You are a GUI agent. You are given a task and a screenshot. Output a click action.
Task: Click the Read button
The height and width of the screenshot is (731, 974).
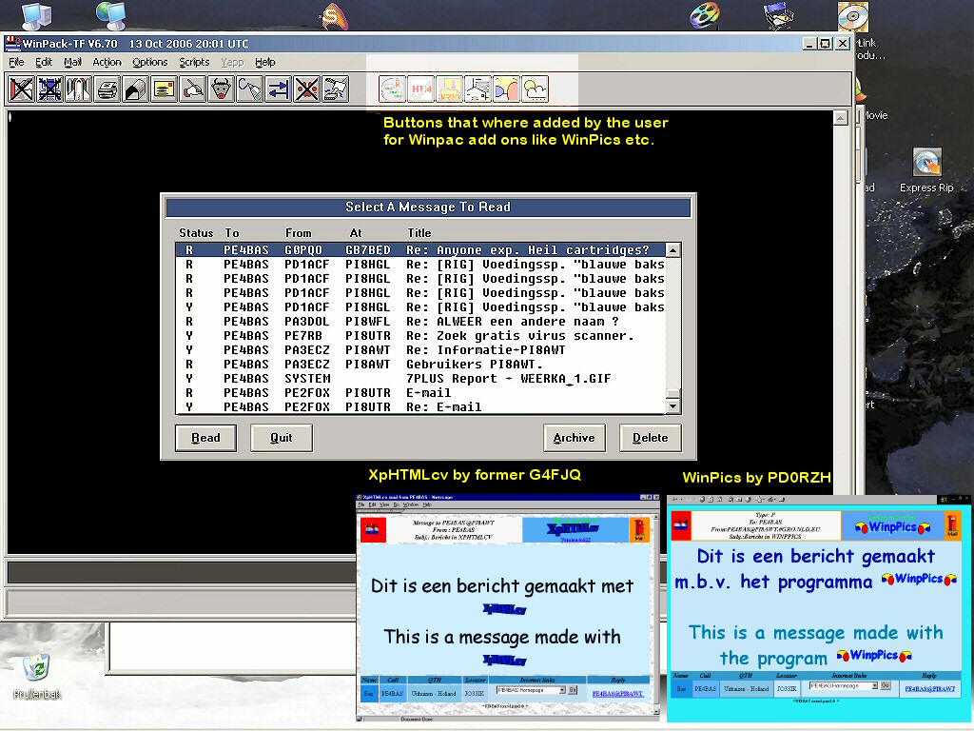coord(205,438)
